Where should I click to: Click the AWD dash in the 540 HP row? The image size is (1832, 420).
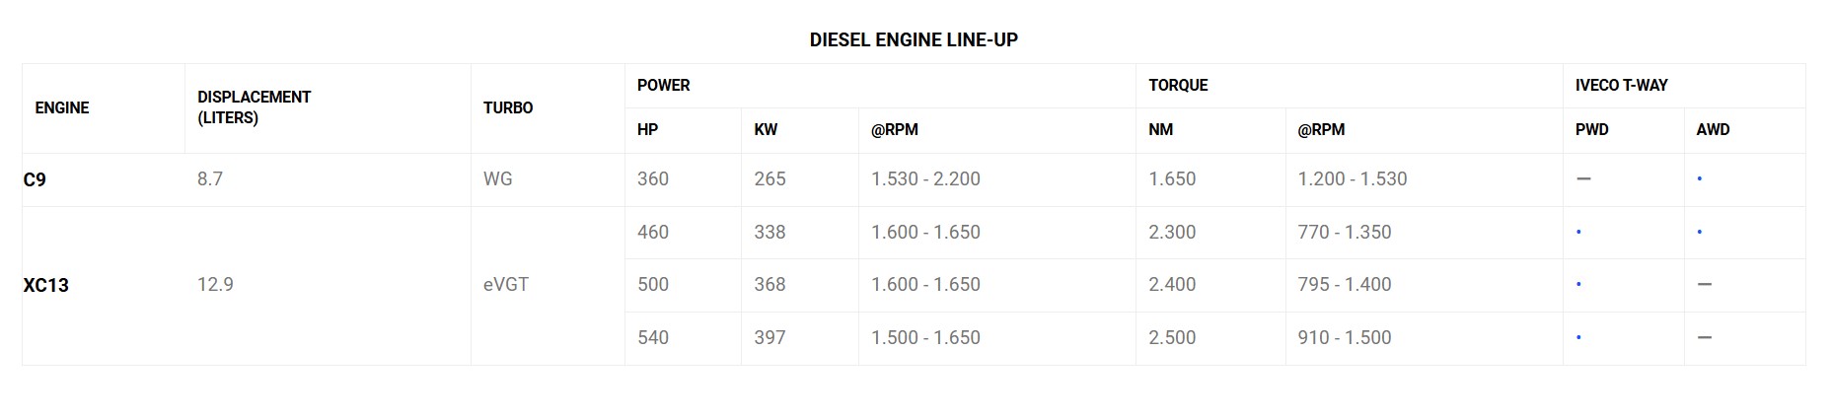[x=1704, y=338]
